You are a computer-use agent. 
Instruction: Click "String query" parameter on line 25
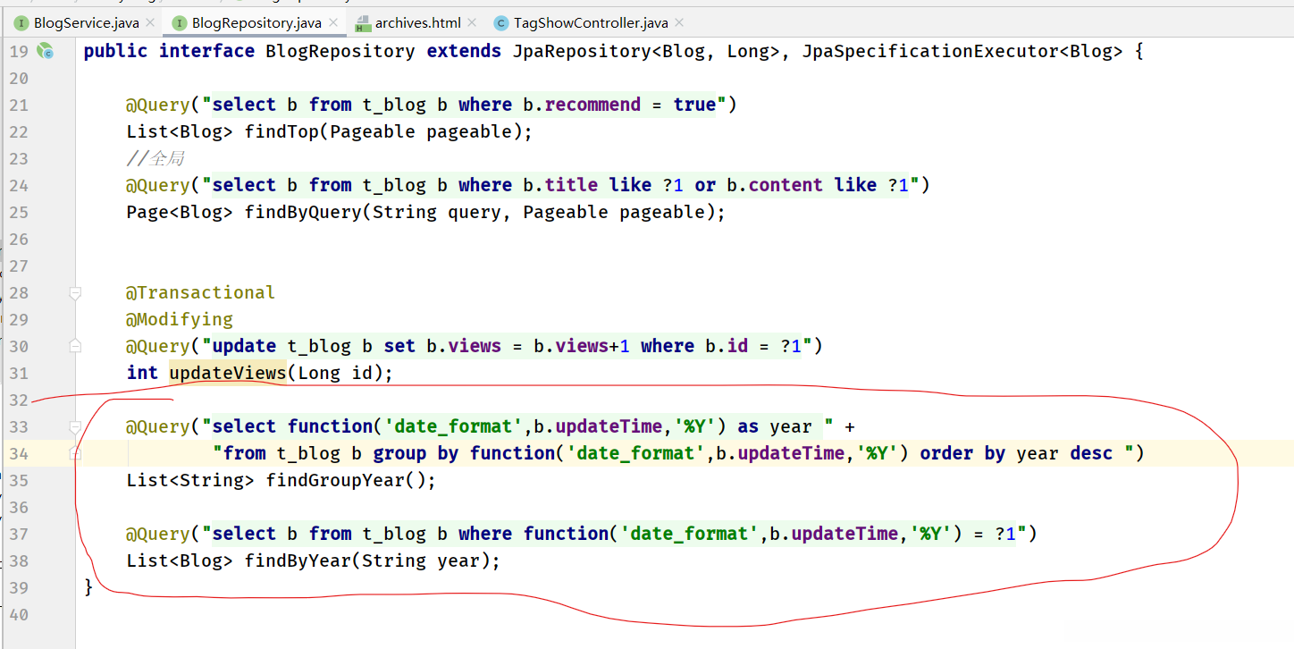437,212
